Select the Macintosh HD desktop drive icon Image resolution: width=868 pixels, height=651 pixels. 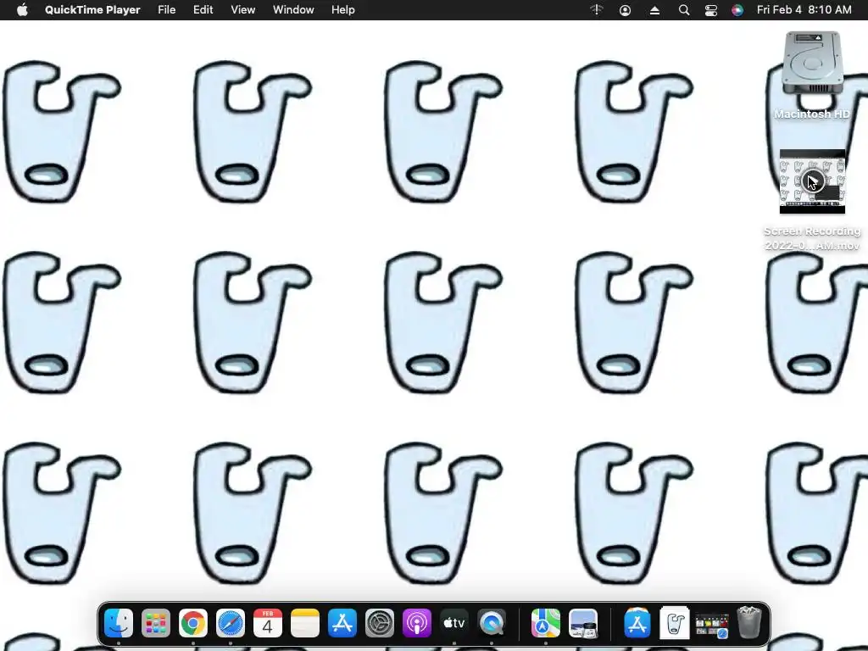812,63
